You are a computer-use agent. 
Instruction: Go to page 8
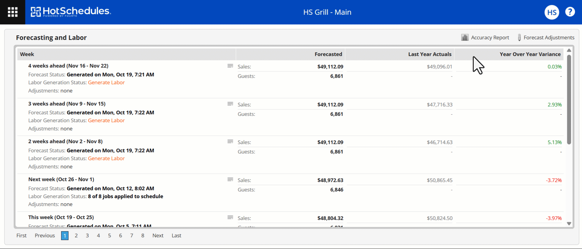143,236
